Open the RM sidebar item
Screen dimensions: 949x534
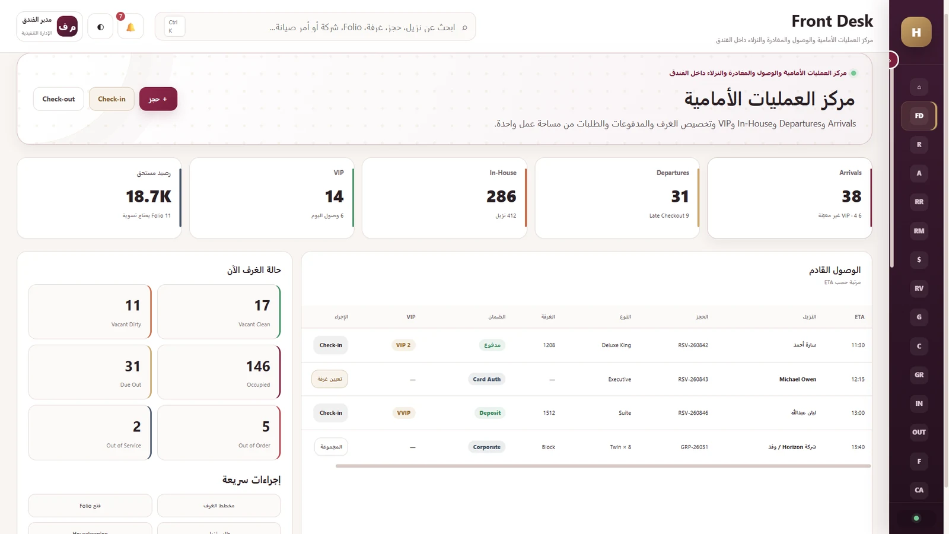click(x=919, y=231)
